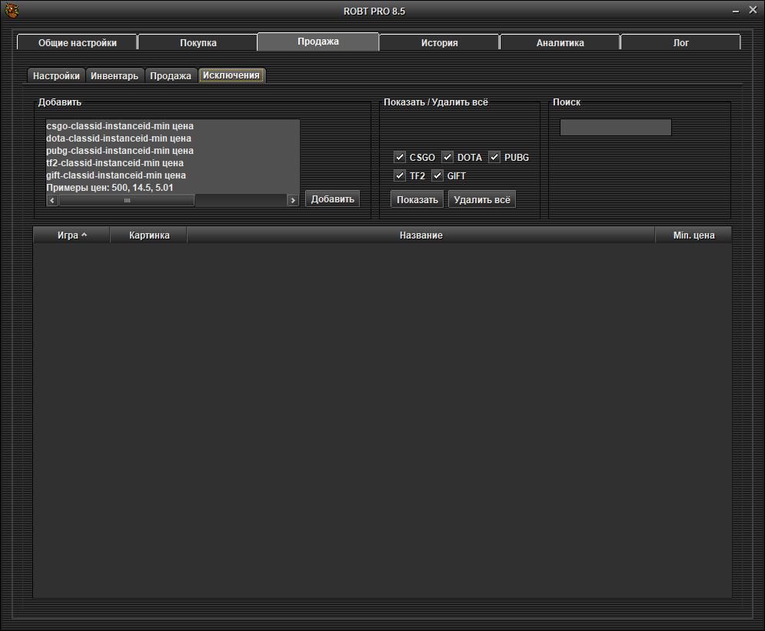Open the Покупка main tab
The image size is (765, 631).
click(x=198, y=43)
